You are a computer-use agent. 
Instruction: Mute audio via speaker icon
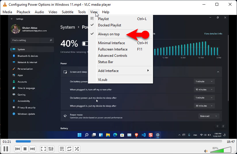tap(206, 151)
